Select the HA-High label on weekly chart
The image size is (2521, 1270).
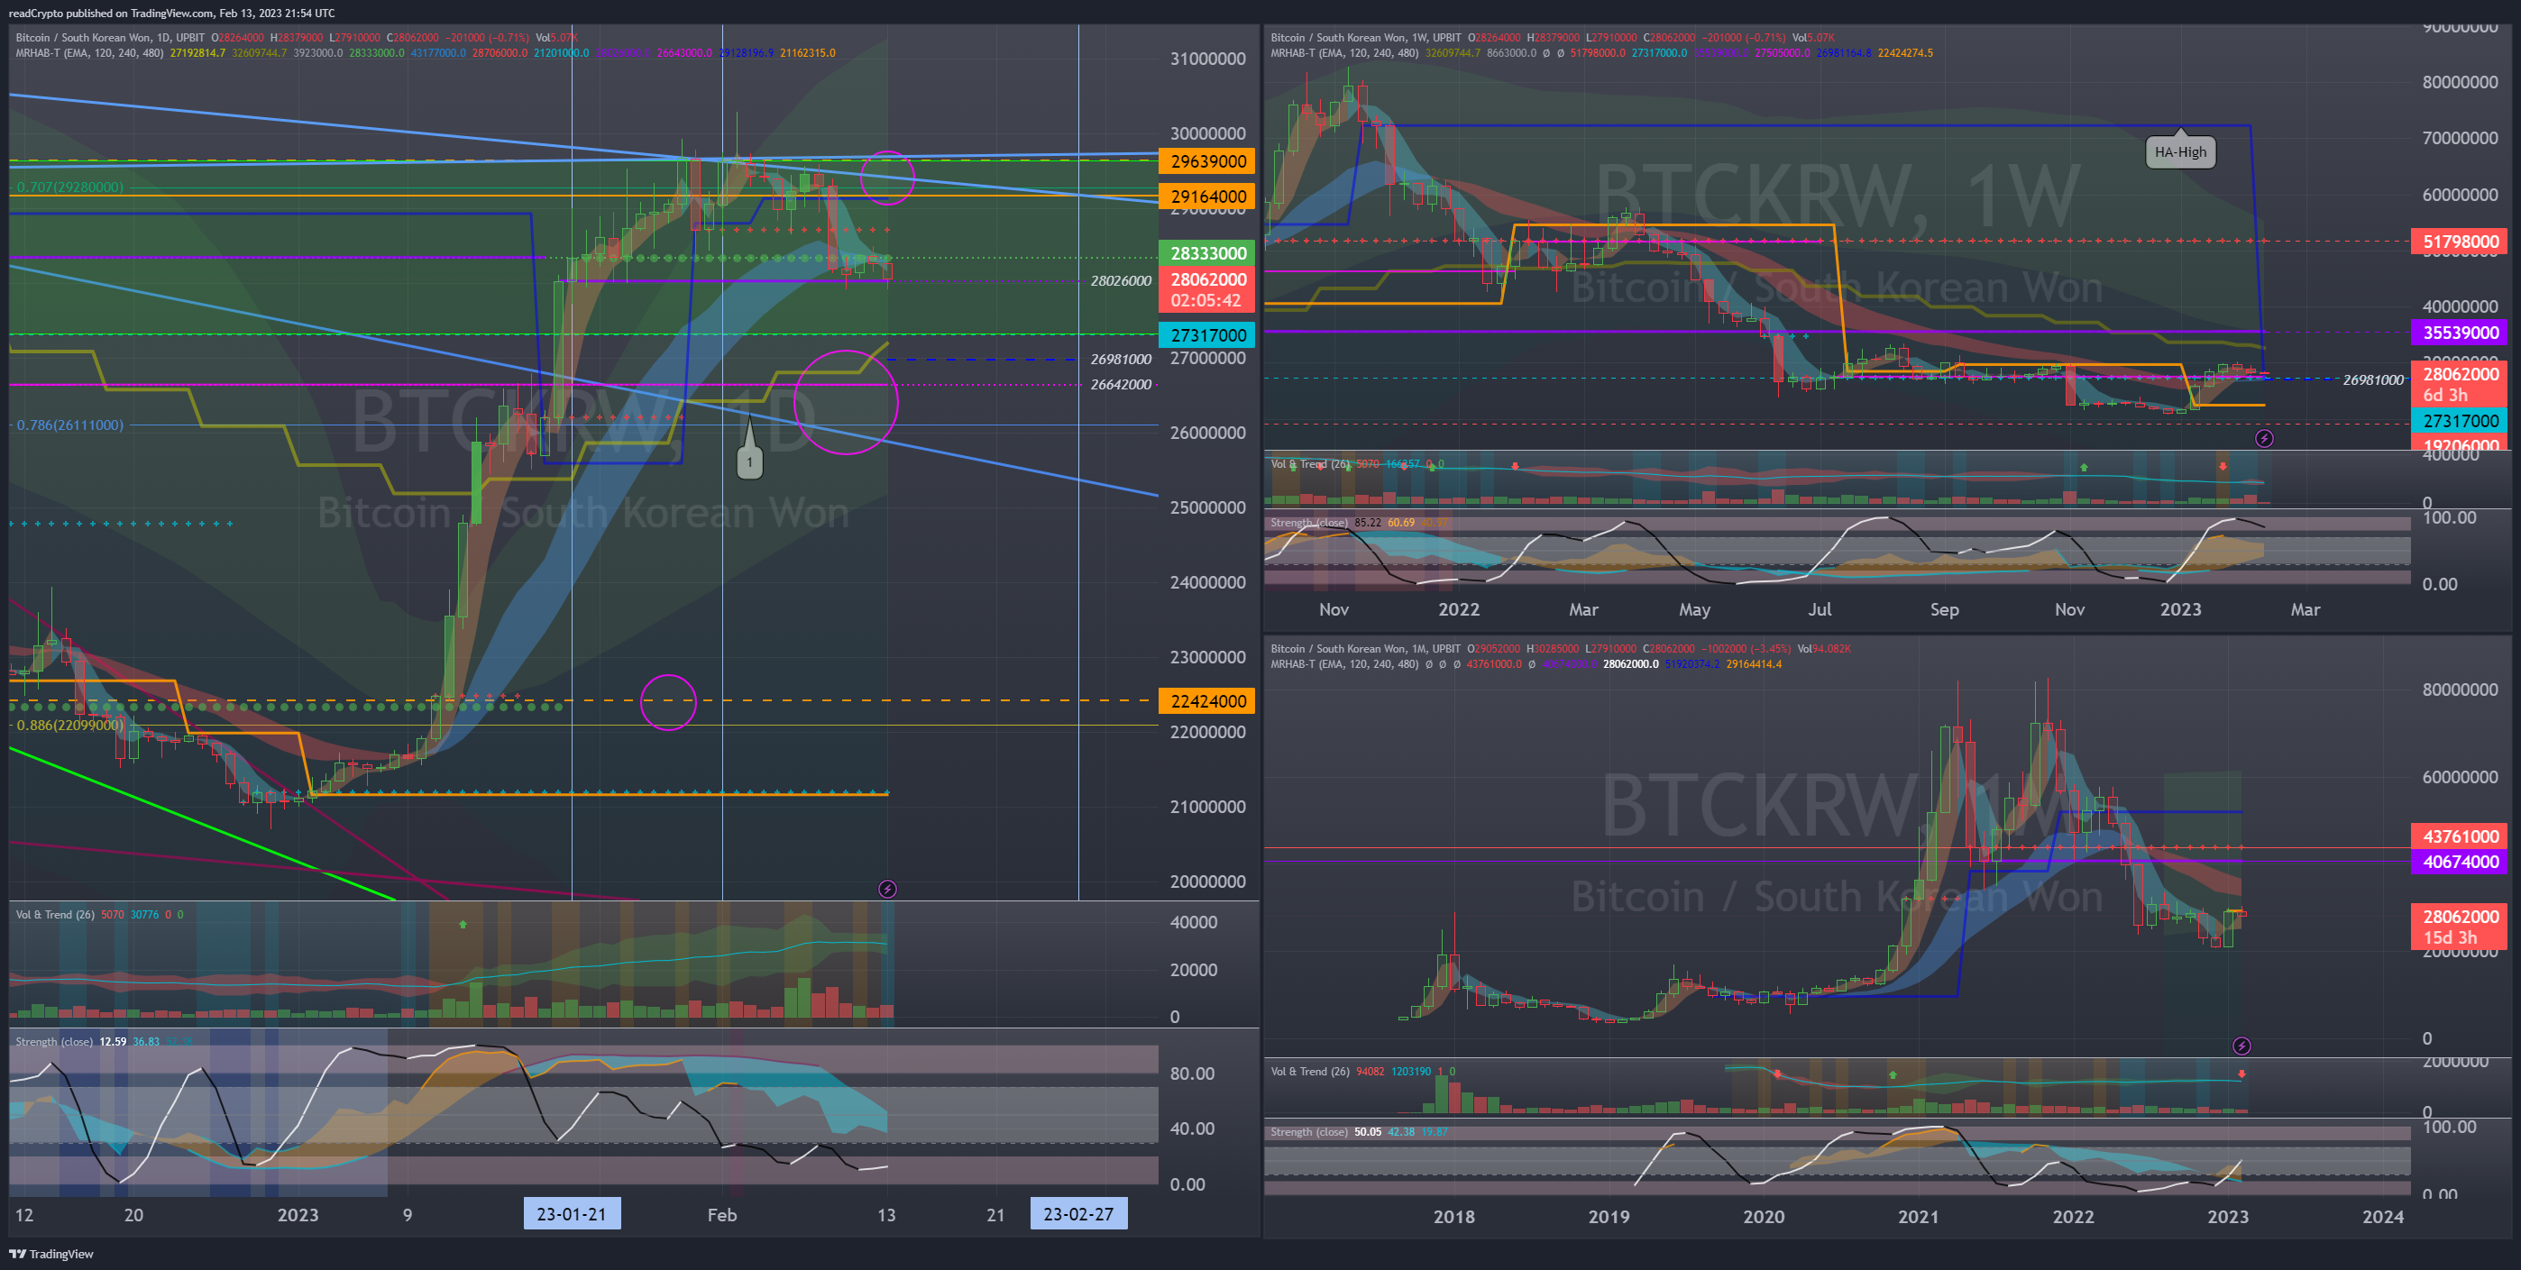(2180, 151)
